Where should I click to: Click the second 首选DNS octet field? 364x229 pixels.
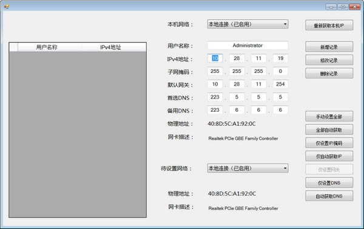(237, 97)
